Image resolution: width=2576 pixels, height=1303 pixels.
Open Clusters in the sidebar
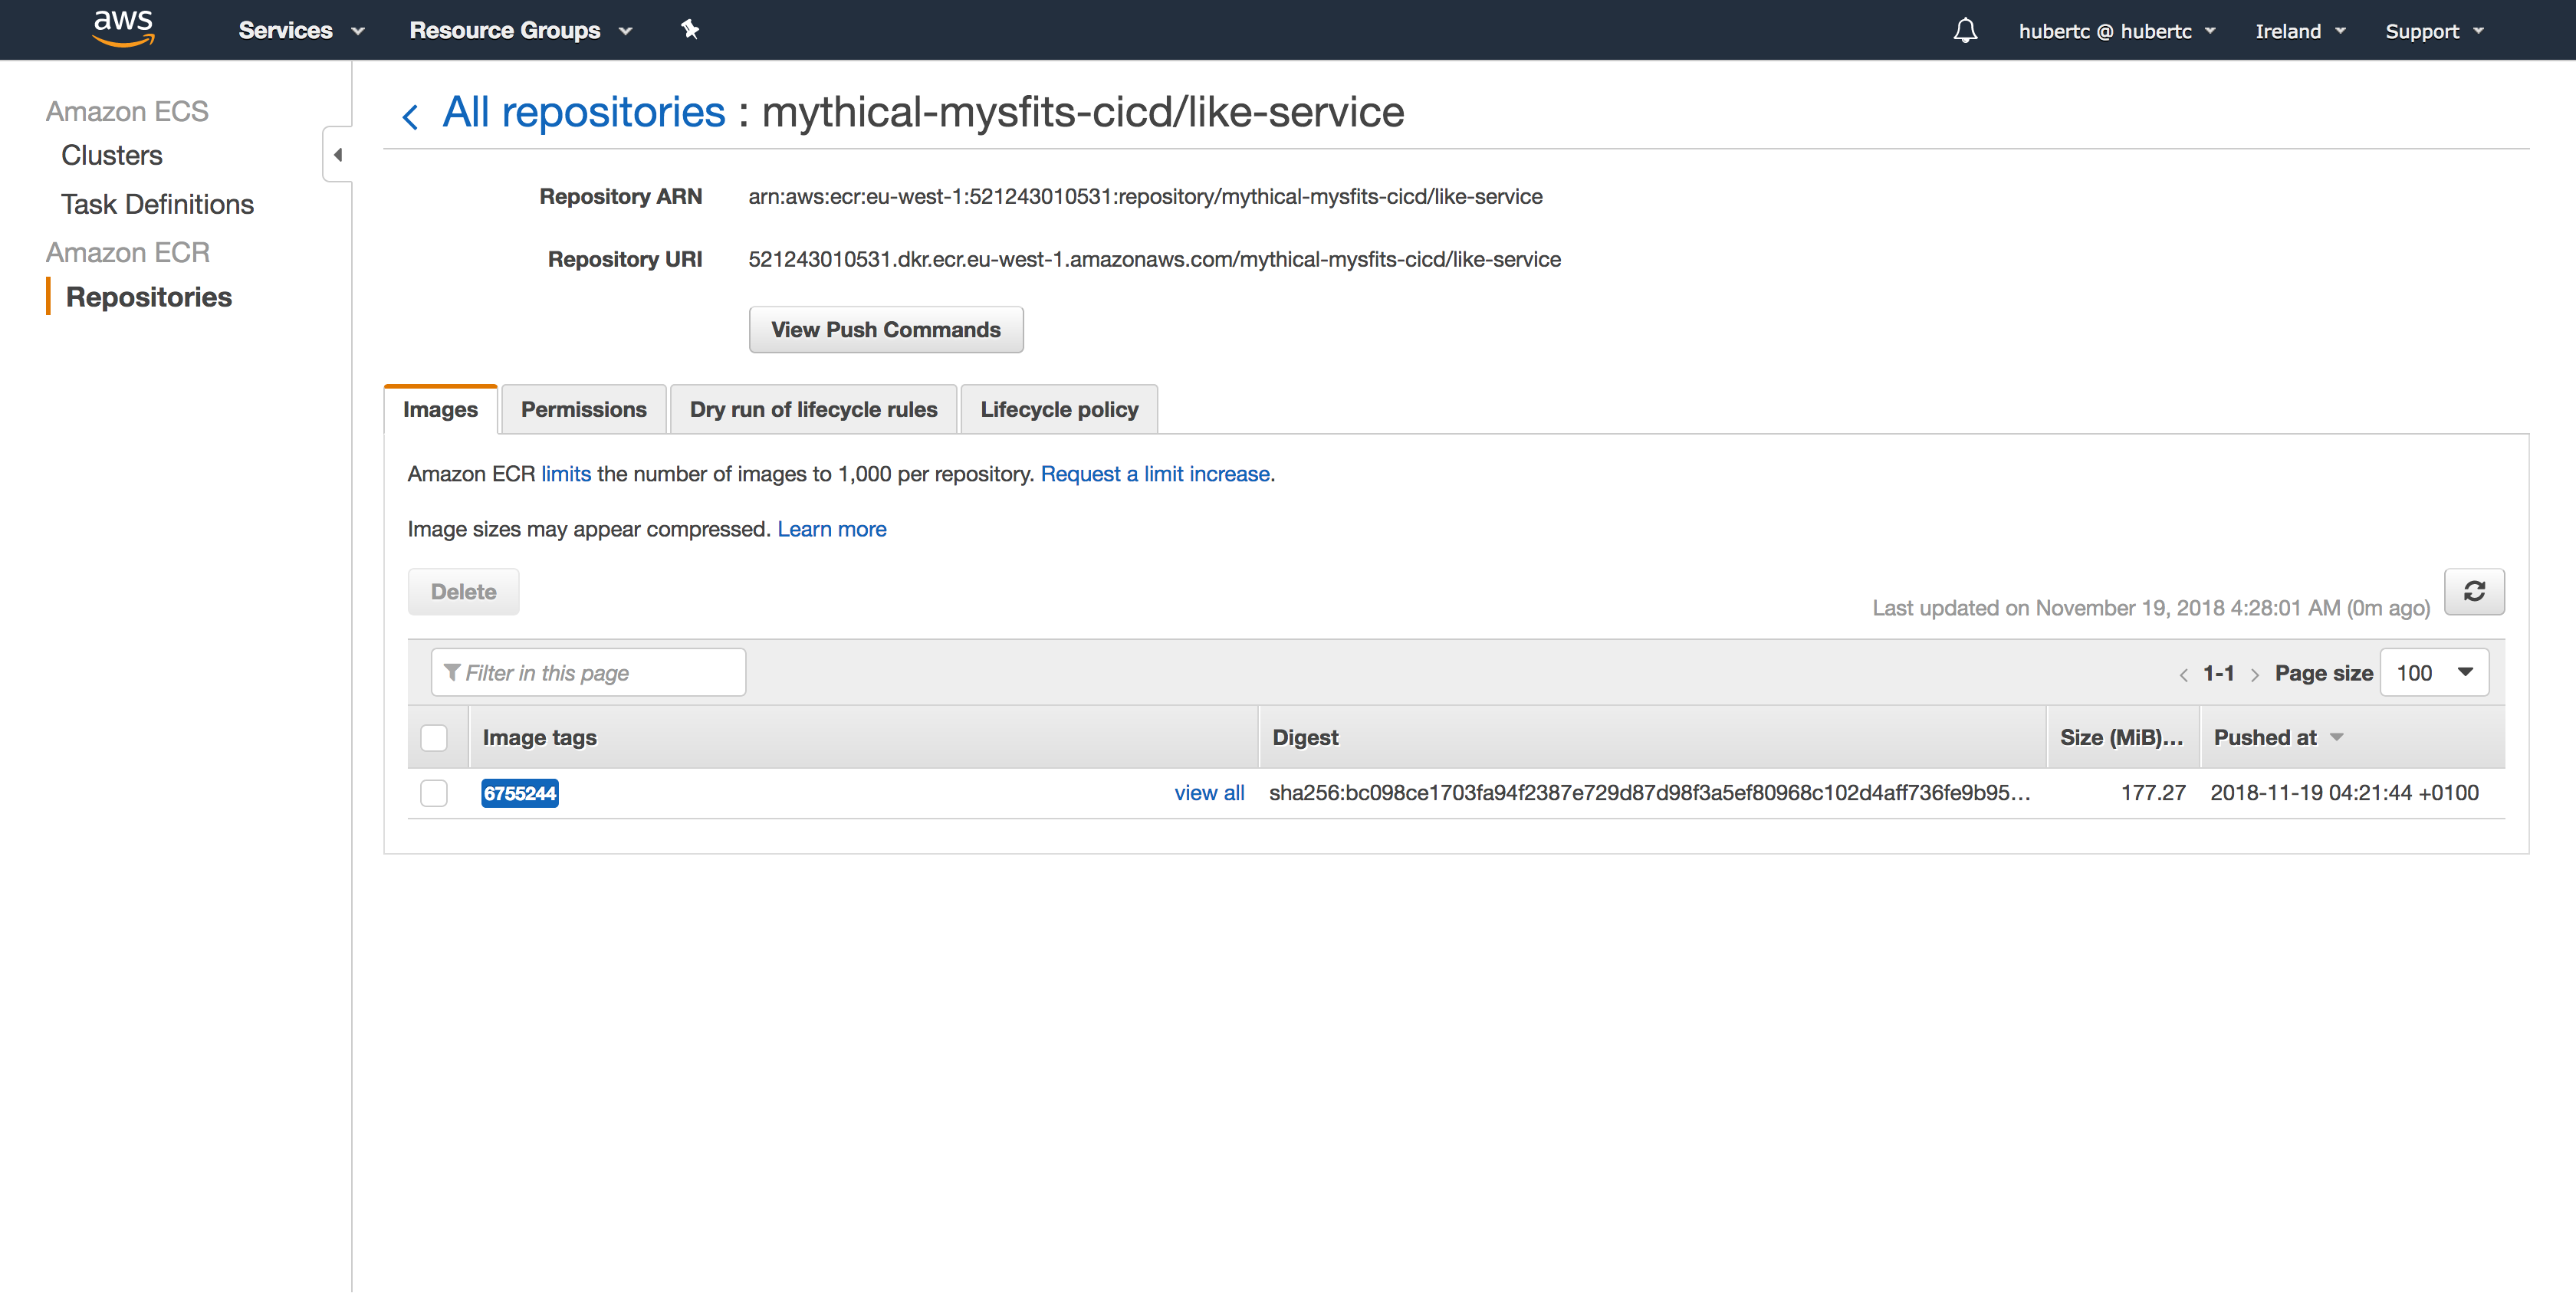pos(112,156)
